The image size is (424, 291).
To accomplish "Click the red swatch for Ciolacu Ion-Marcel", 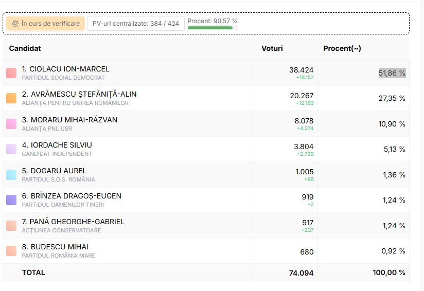I will tap(11, 73).
